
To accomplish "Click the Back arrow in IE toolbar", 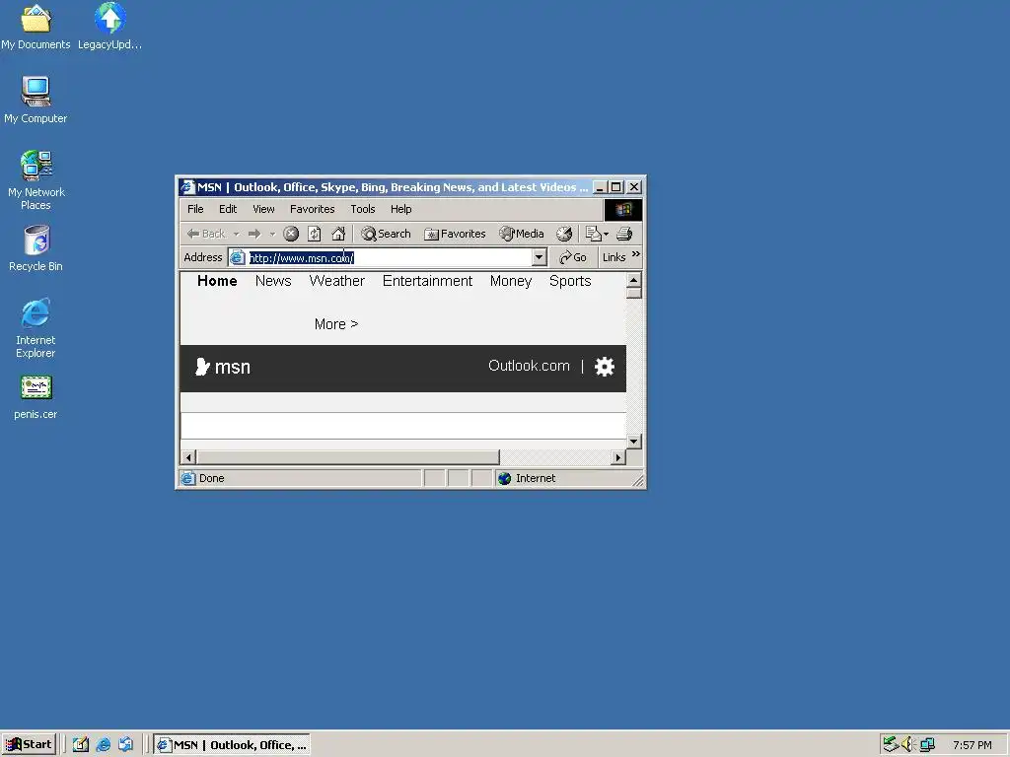I will click(x=205, y=234).
